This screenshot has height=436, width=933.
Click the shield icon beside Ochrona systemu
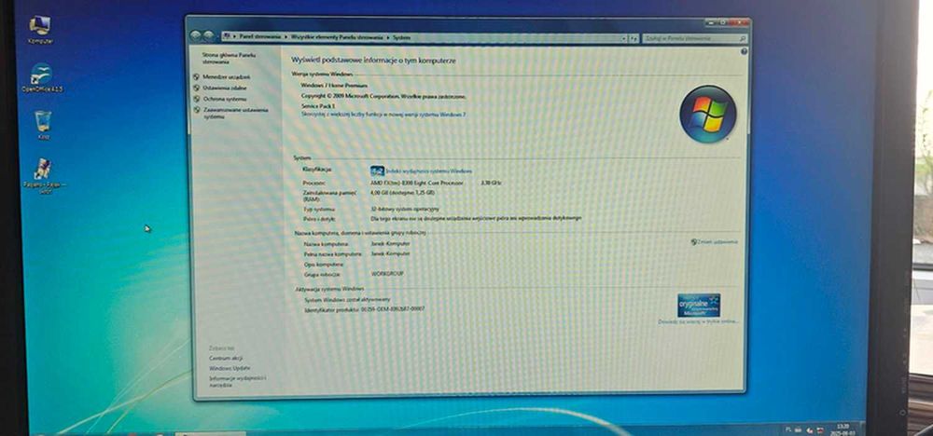coord(196,99)
